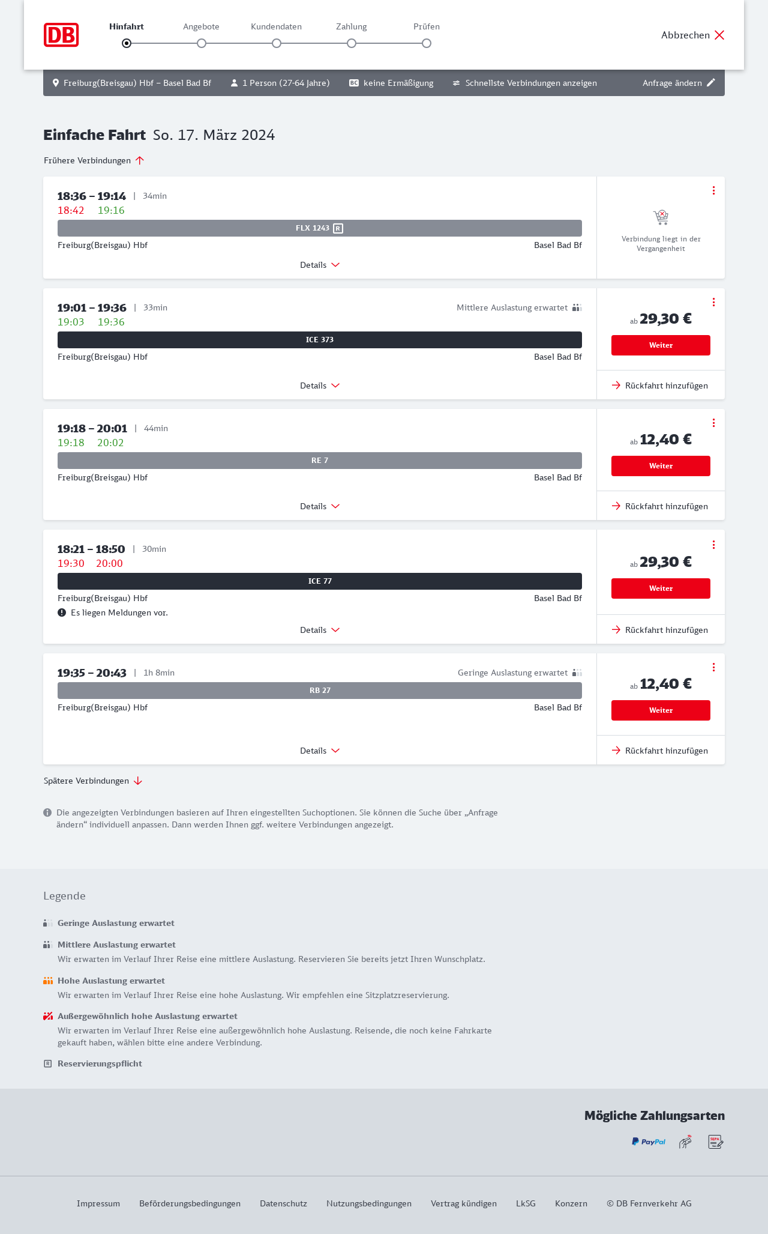The height and width of the screenshot is (1234, 768).
Task: Click Weiter for the 12,40 € RE 7 fare
Action: (x=661, y=466)
